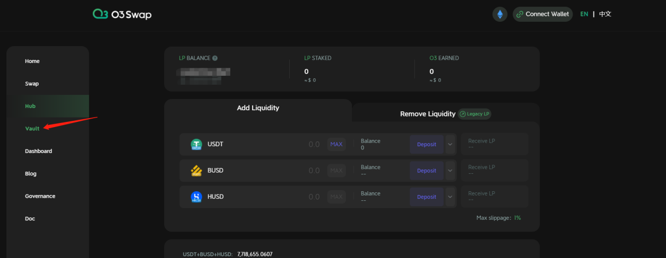Screen dimensions: 666x258
Task: Click the USDT token icon
Action: [x=196, y=144]
